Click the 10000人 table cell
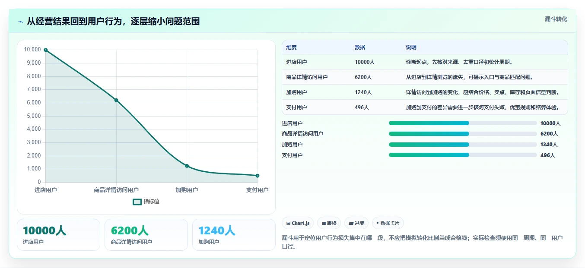The image size is (585, 268). (365, 62)
